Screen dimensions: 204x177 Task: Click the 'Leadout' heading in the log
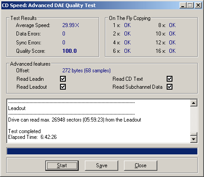click(x=17, y=108)
